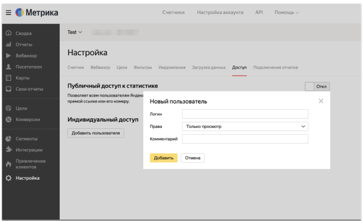Click the Настройка gear icon

pyautogui.click(x=9, y=178)
